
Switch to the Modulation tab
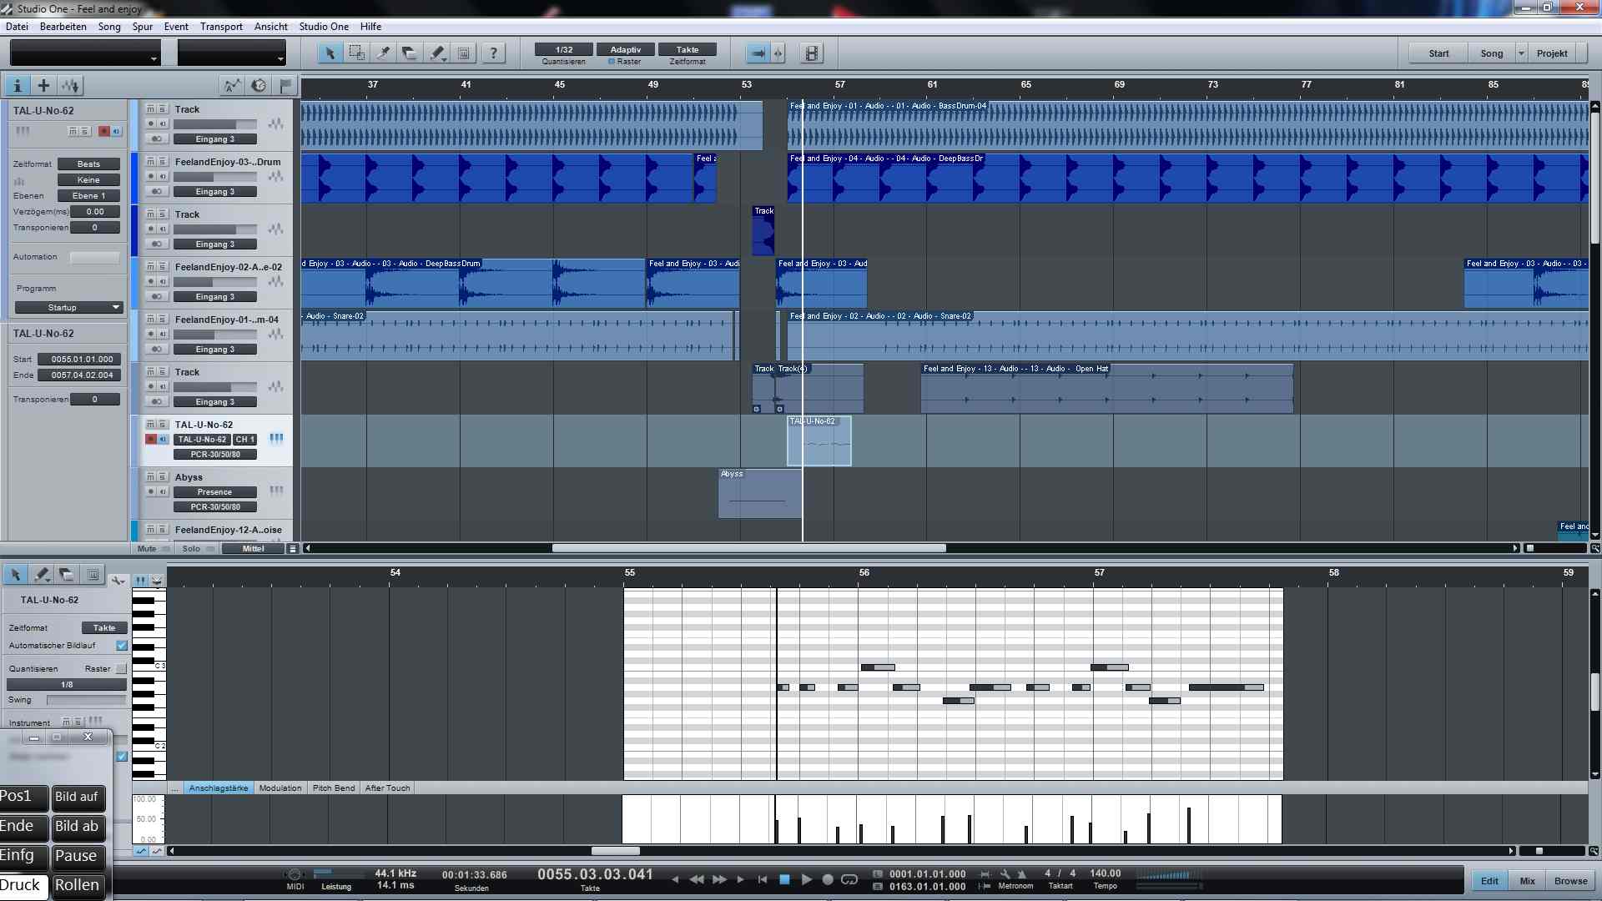pos(280,788)
